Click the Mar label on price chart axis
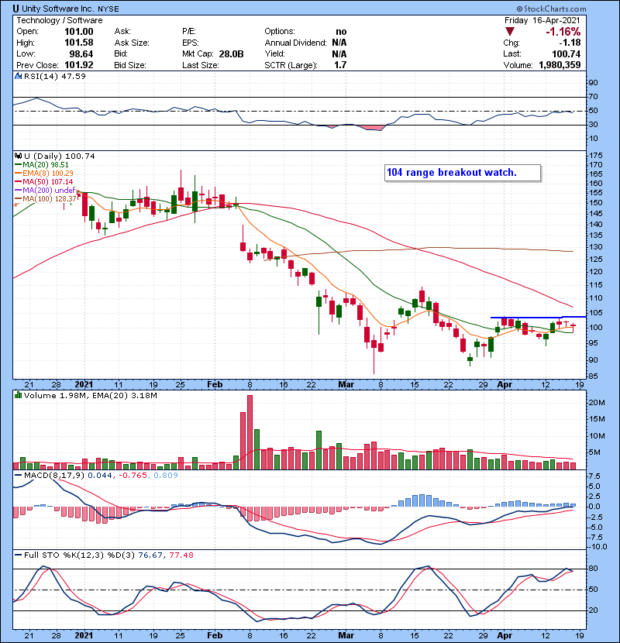 pyautogui.click(x=346, y=385)
